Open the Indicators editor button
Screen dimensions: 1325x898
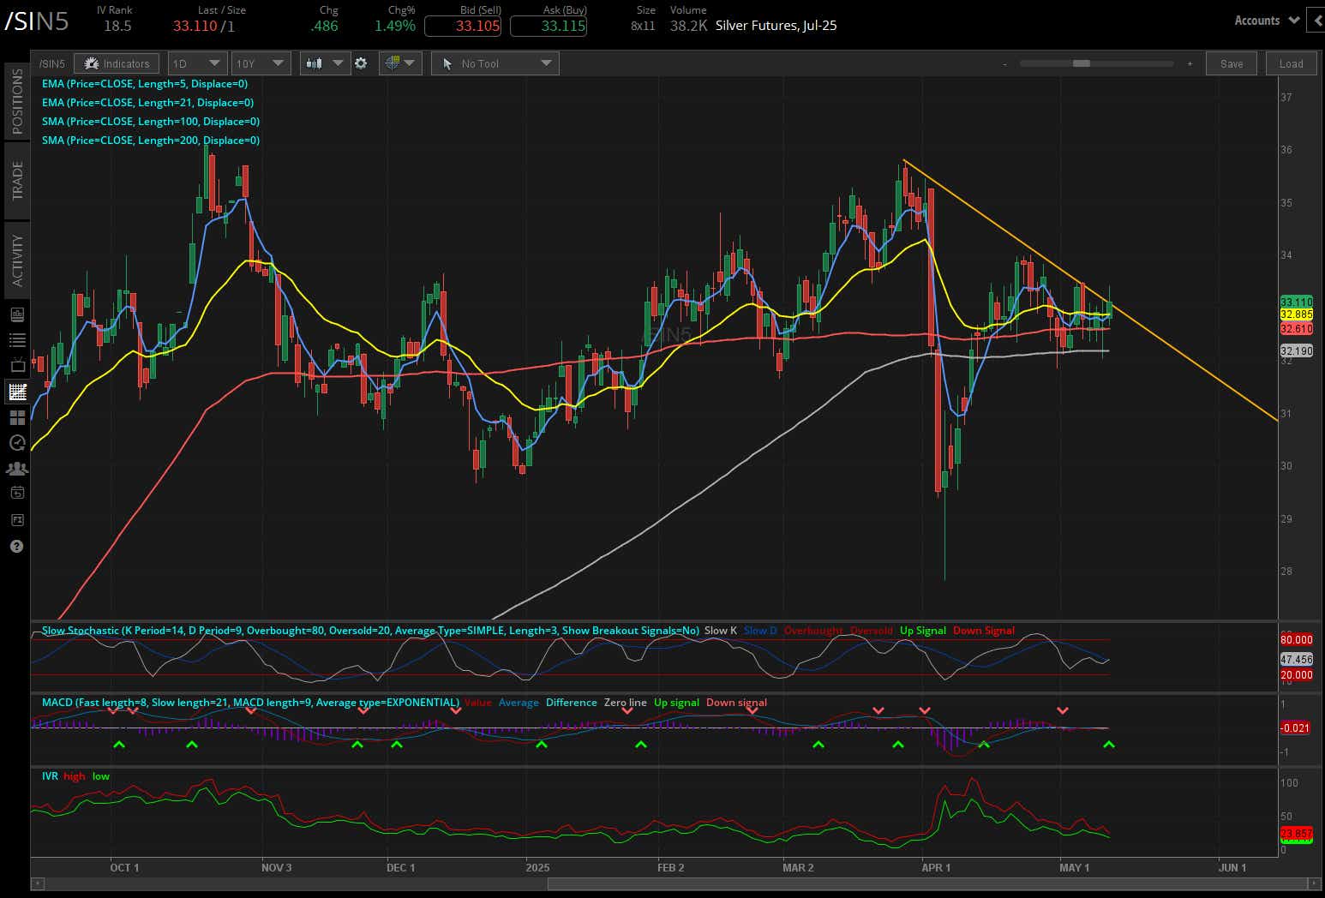117,63
